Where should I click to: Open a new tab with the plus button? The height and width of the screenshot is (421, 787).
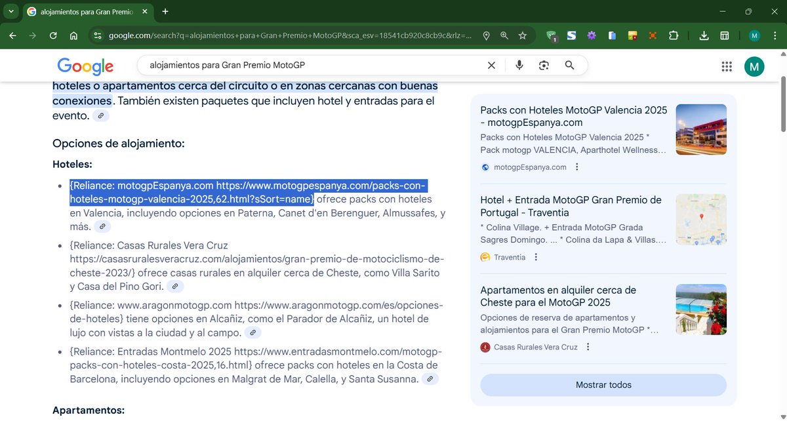coord(165,11)
